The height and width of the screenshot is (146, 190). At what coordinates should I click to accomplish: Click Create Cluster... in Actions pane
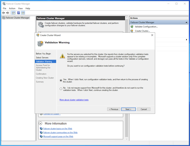[142, 31]
